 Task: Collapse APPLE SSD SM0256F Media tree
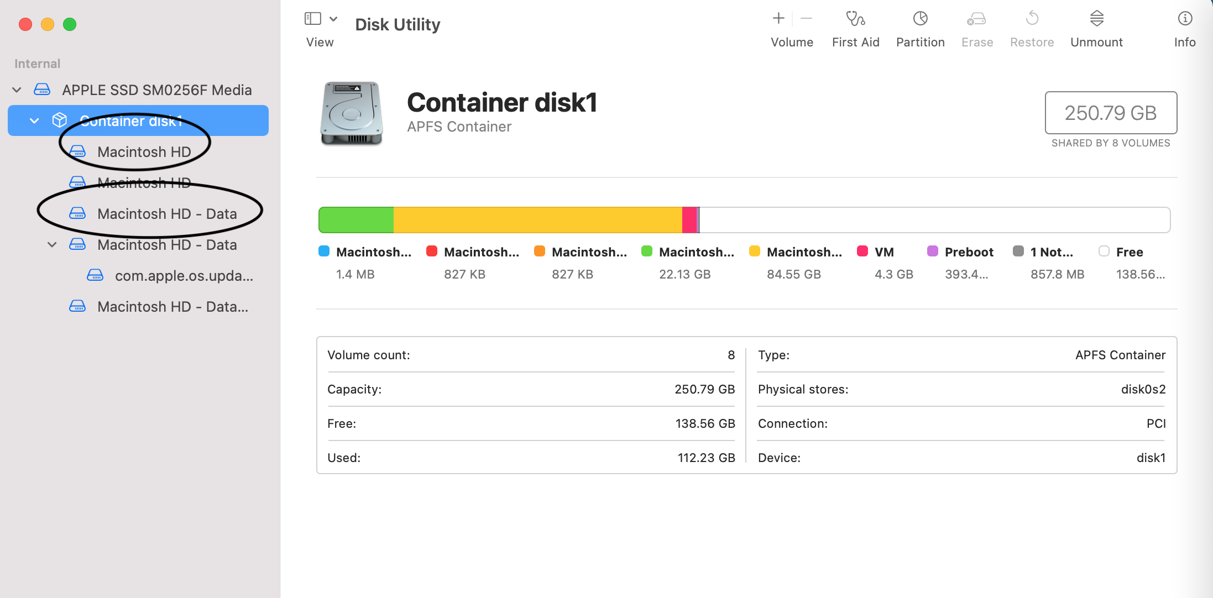click(17, 90)
